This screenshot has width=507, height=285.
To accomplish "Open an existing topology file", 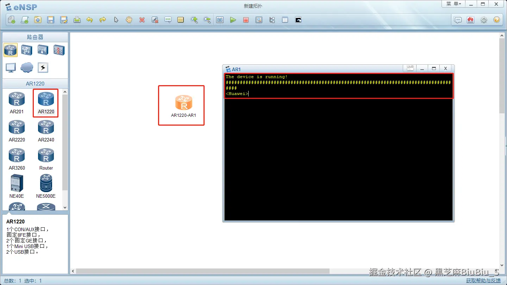I will [38, 20].
